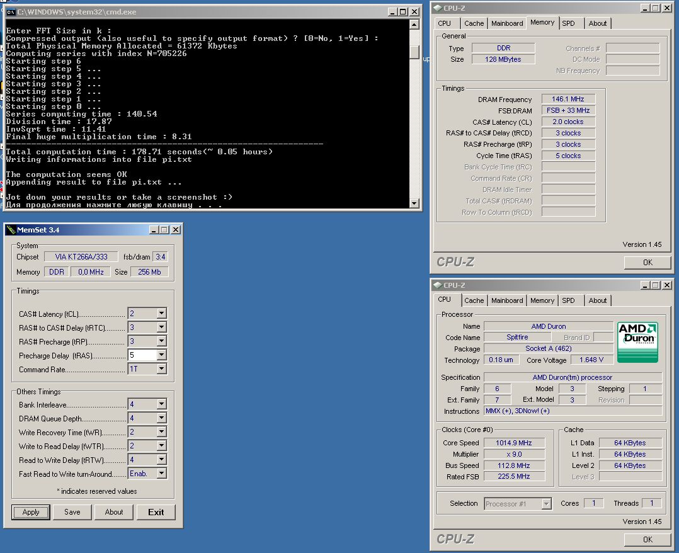Click the Specification field AMD Duron(tm) processor

pos(573,378)
